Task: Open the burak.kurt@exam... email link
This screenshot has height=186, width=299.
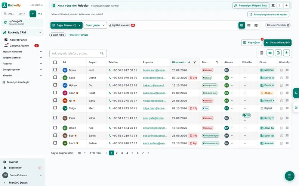Action: 155,70
